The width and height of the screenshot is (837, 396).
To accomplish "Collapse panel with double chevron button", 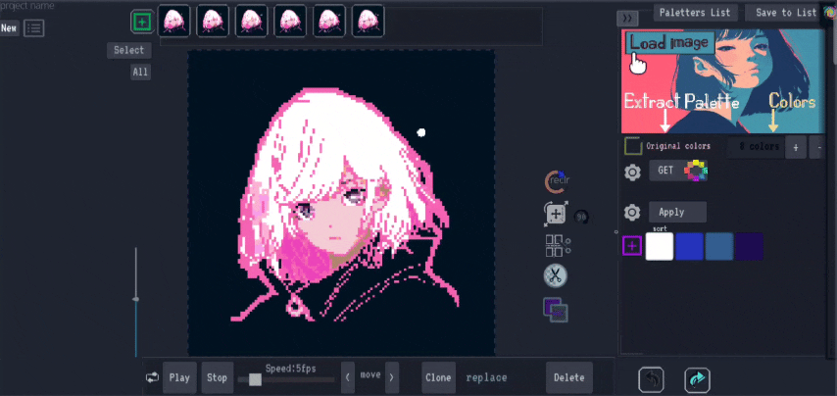I will [627, 19].
